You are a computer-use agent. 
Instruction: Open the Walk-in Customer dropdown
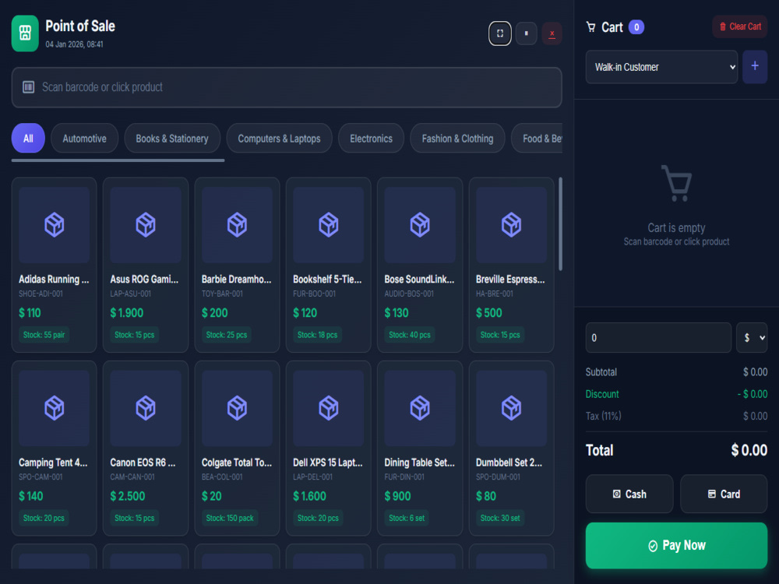pyautogui.click(x=661, y=67)
